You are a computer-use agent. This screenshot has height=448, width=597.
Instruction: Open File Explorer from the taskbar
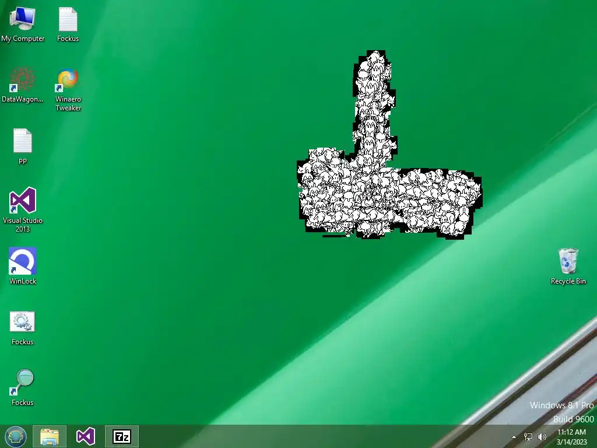pos(50,436)
